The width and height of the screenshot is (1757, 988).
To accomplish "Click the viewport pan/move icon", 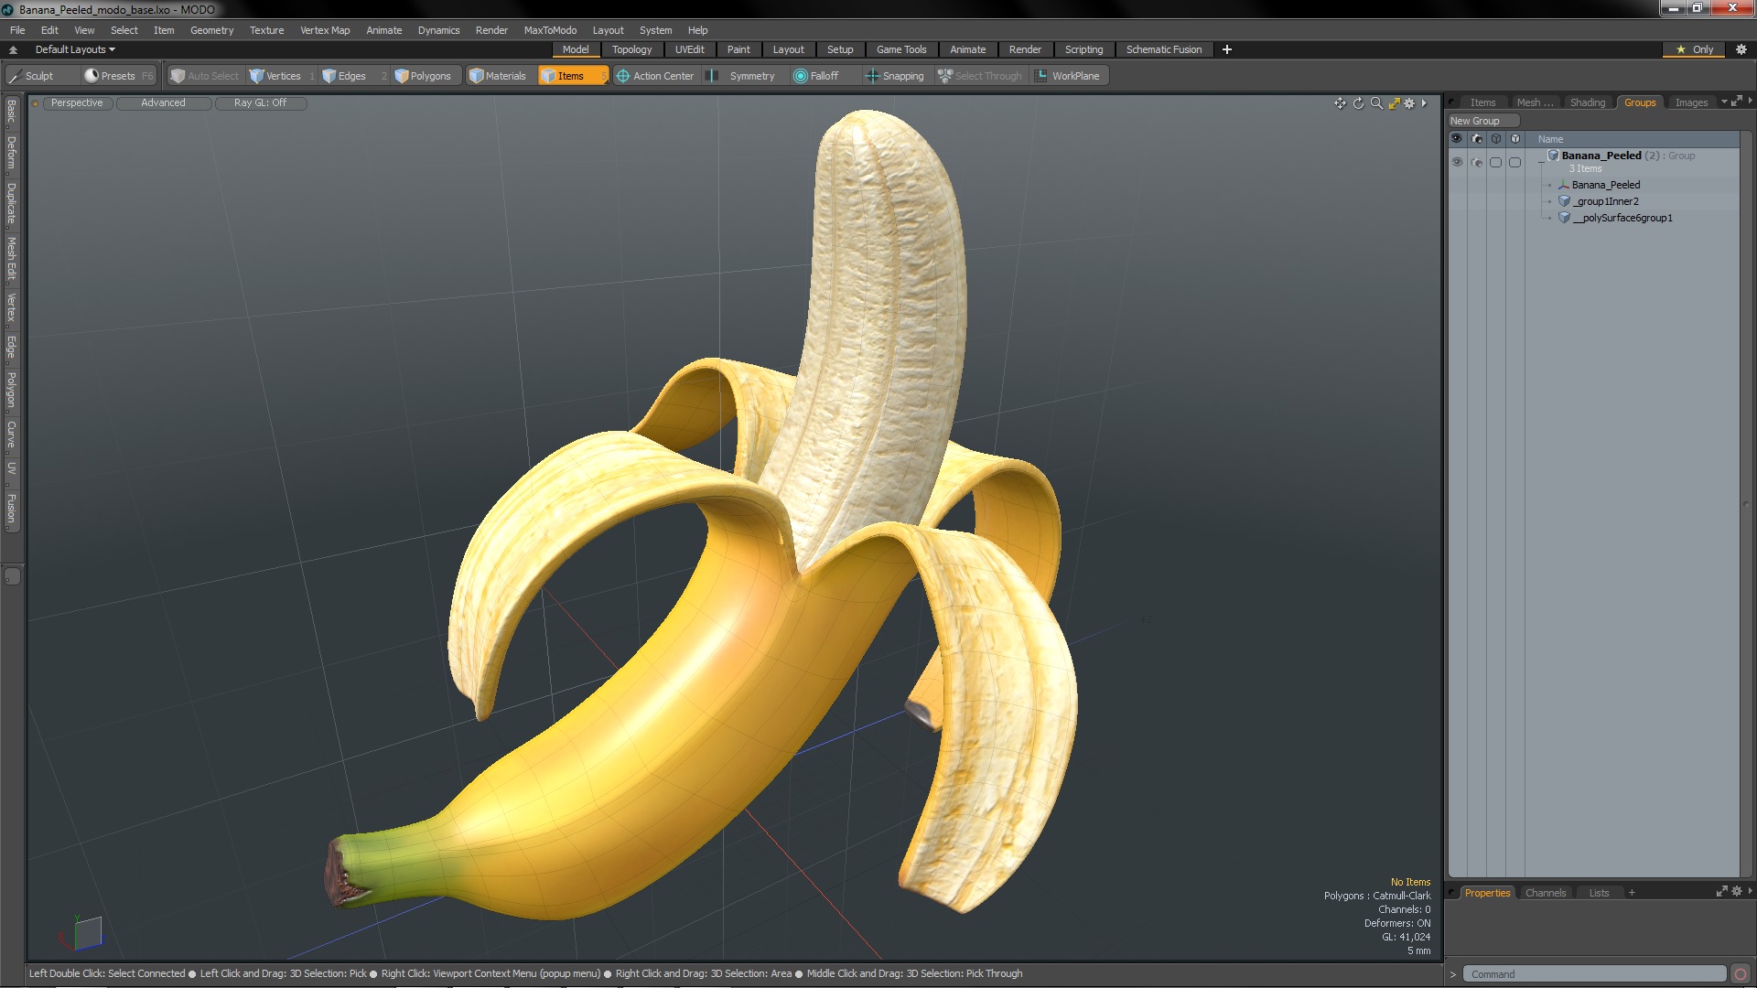I will click(1340, 103).
